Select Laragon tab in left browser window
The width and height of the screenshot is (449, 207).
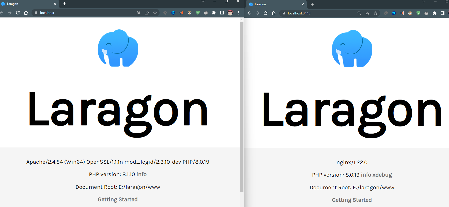pos(29,4)
